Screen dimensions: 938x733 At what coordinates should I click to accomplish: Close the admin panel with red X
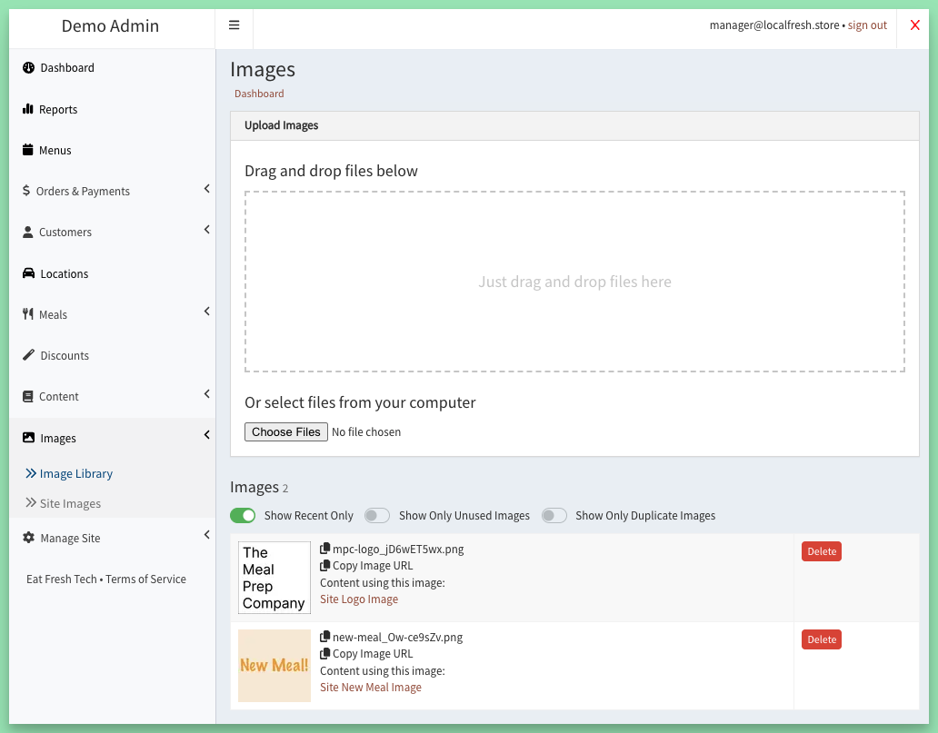tap(914, 25)
